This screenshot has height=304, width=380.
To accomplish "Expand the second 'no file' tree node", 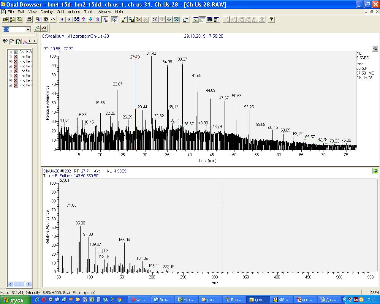I will [10, 61].
